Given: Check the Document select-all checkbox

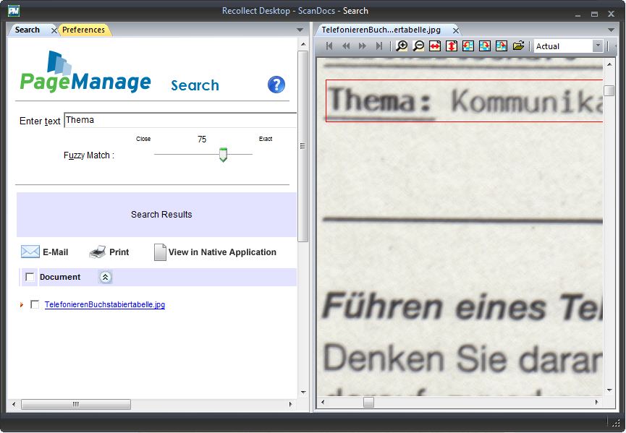Looking at the screenshot, I should [30, 277].
